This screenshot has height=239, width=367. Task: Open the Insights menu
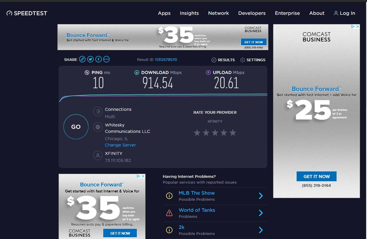189,13
